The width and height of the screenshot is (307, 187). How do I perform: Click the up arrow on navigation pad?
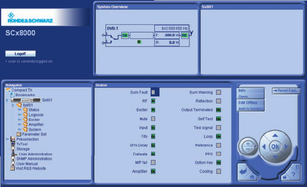point(275,135)
